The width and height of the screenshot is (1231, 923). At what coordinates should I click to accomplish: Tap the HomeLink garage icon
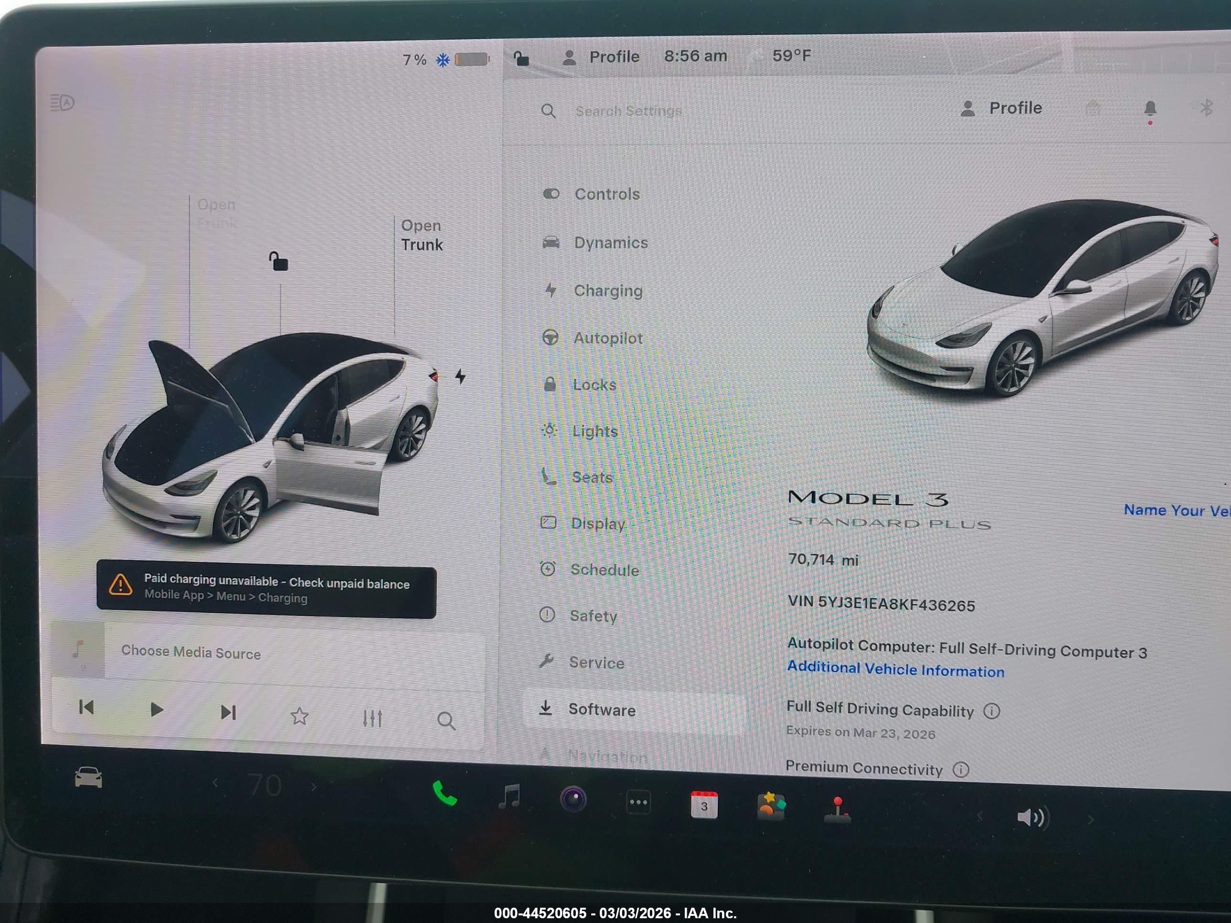(1092, 107)
